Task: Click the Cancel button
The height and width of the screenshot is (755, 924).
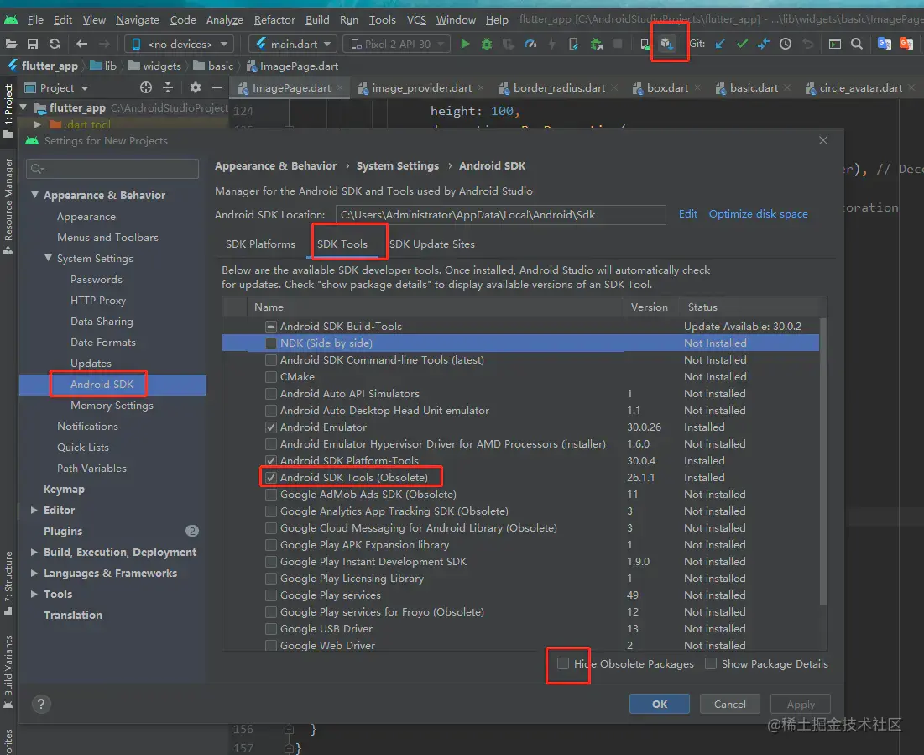Action: (x=729, y=705)
